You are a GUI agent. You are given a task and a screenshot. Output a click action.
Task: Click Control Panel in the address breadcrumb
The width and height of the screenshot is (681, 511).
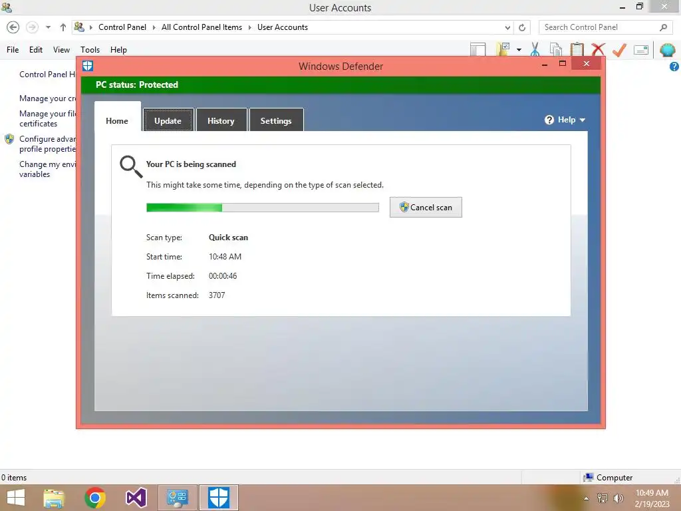(x=122, y=27)
